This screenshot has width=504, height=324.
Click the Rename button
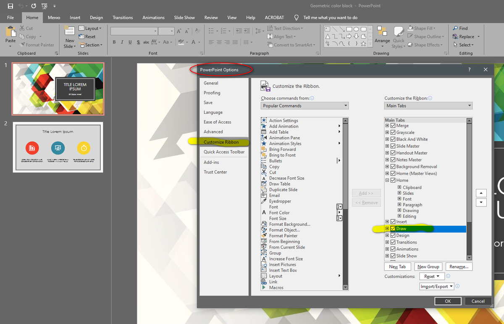pos(459,267)
